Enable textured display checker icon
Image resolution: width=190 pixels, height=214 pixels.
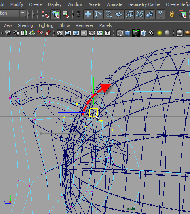pos(152,33)
